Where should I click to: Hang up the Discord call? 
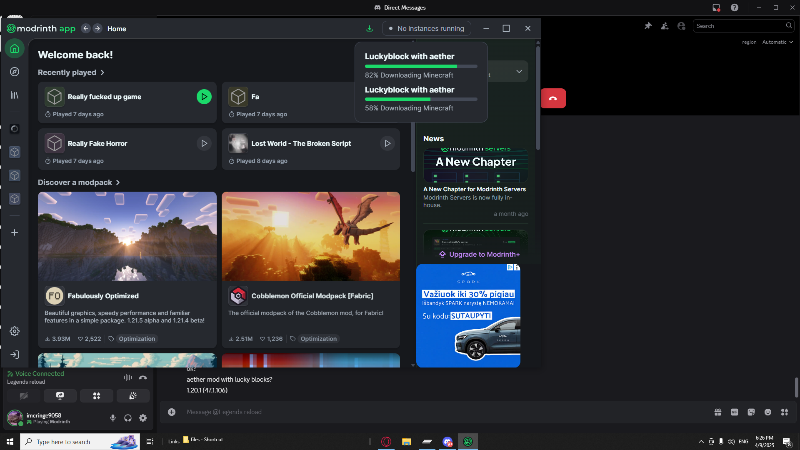click(553, 98)
